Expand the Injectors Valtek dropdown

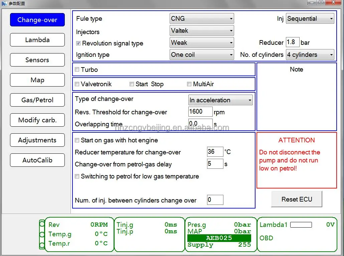pos(202,30)
